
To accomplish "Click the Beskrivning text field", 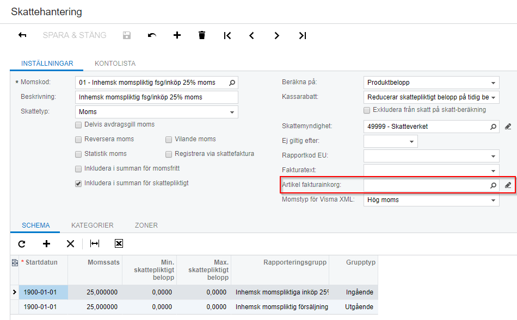I will pyautogui.click(x=157, y=97).
